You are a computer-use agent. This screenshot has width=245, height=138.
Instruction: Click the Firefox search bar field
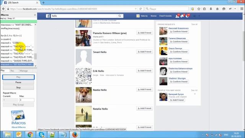click(167, 9)
